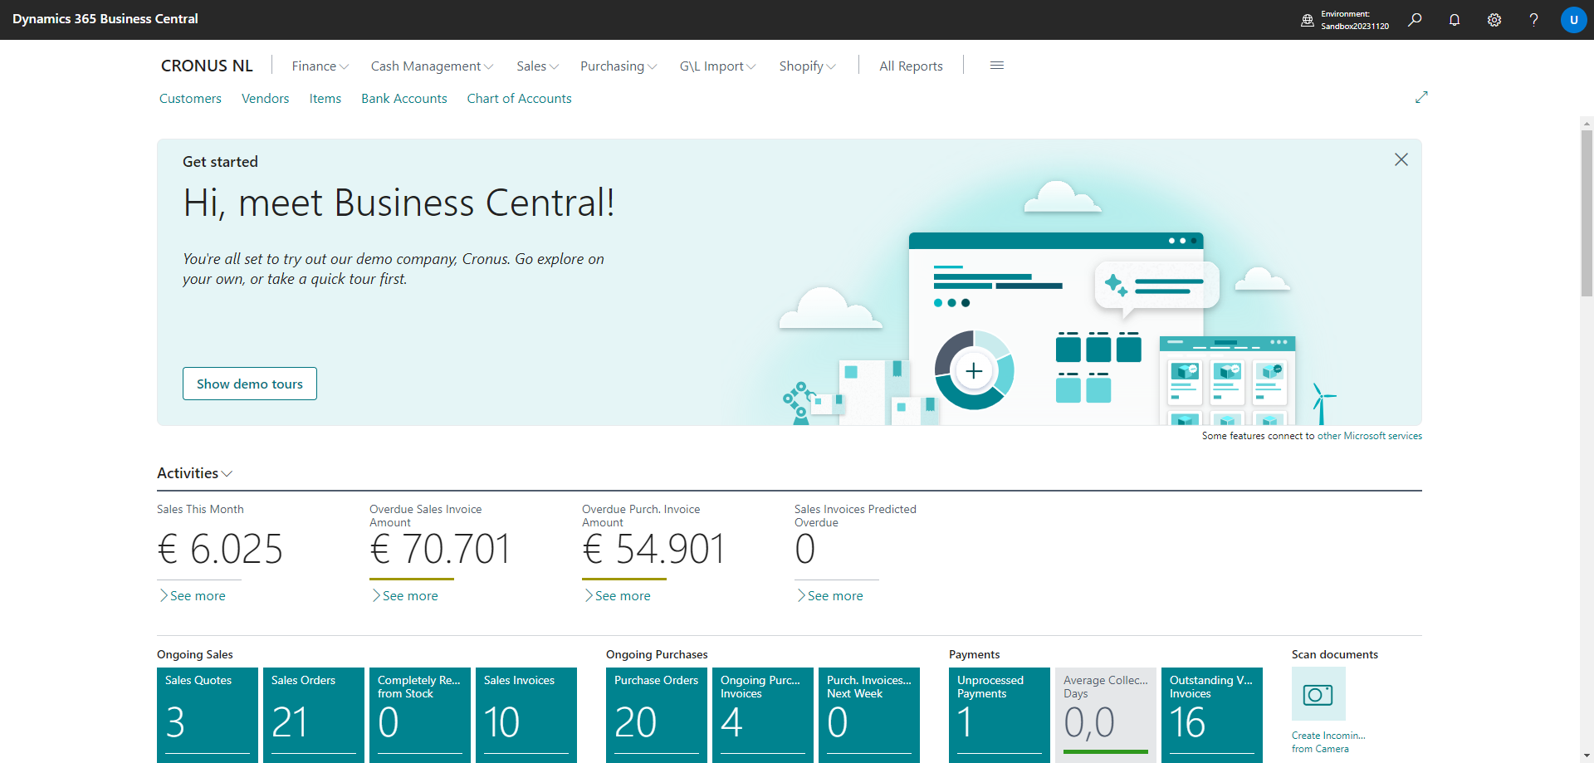Expand the Finance dropdown menu
Image resolution: width=1594 pixels, height=763 pixels.
320,66
